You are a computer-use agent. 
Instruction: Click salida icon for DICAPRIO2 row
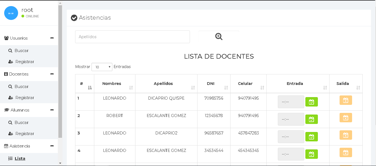345,135
